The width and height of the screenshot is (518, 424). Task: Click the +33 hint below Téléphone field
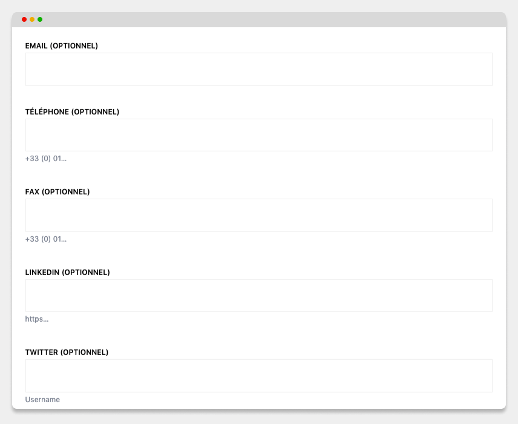coord(46,159)
